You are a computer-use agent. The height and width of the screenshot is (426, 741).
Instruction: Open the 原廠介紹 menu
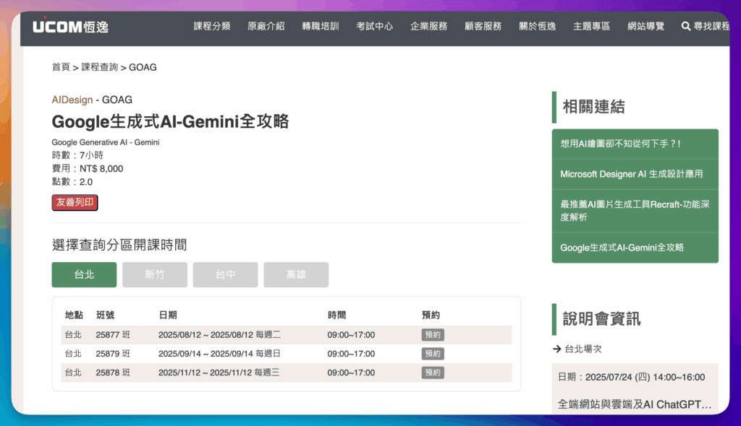[x=266, y=27]
